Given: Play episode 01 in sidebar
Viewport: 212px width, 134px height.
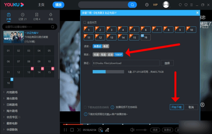Looking at the screenshot, I should click(x=8, y=51).
